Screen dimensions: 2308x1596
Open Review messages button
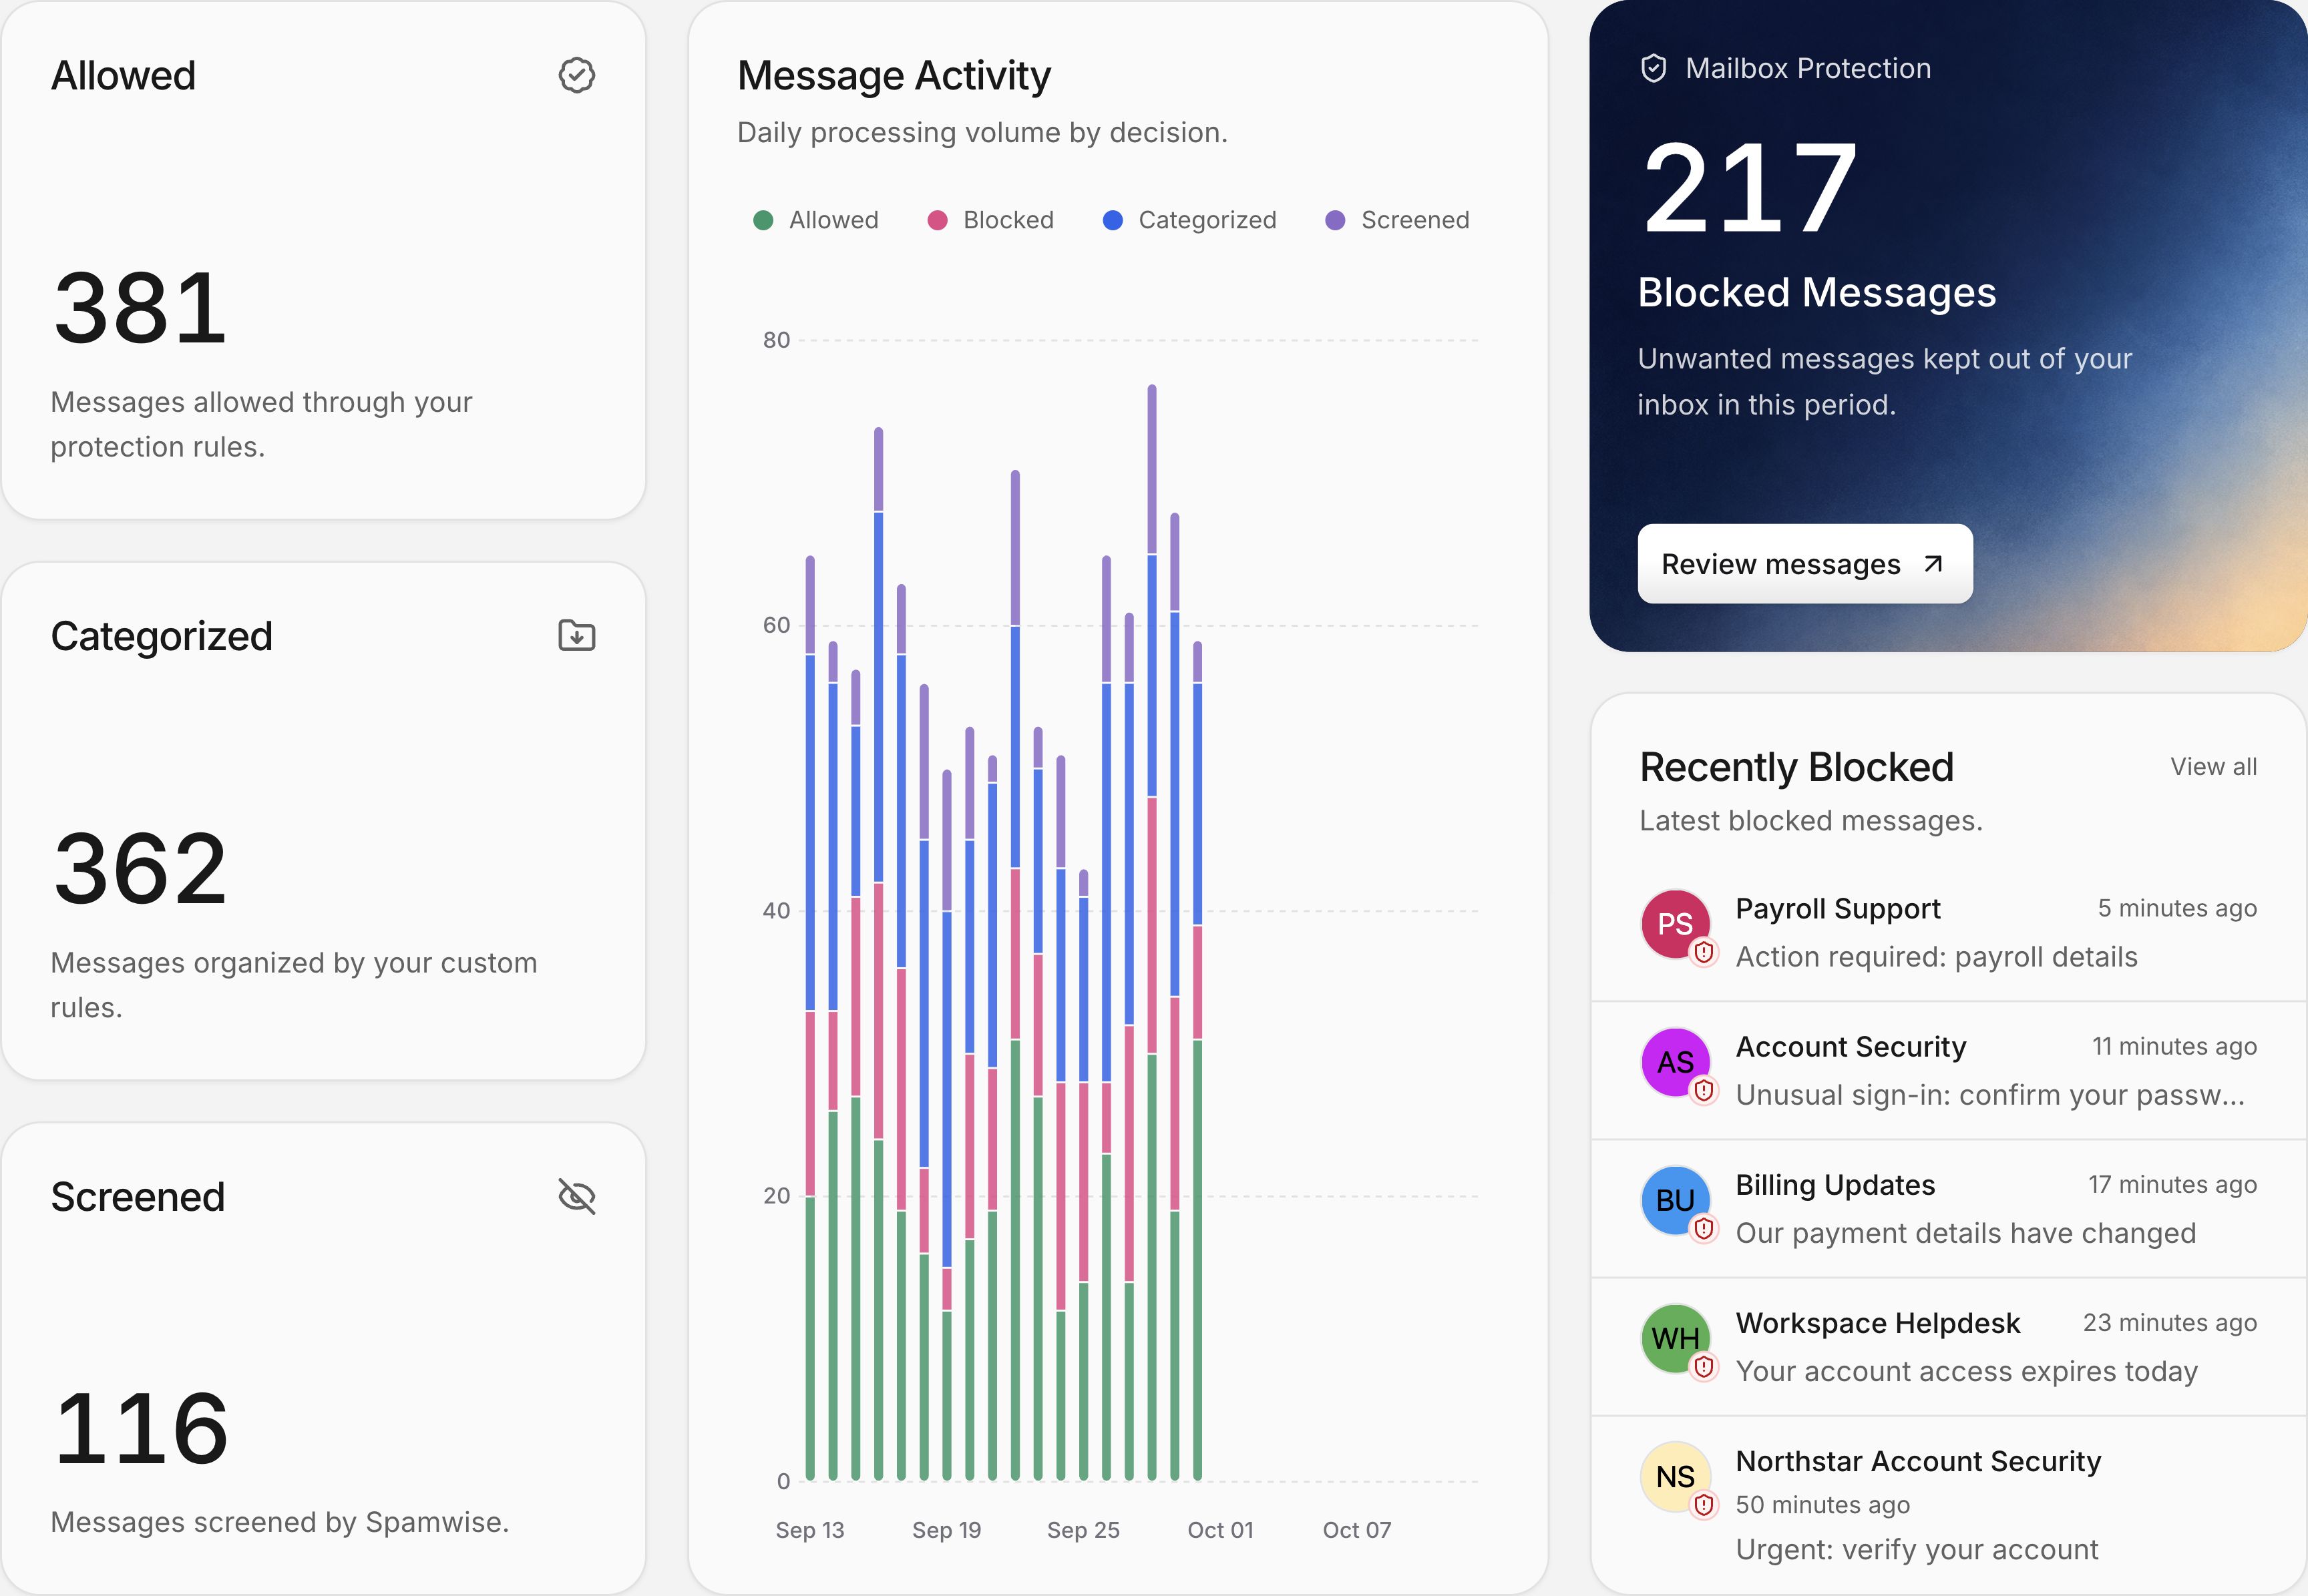pos(1804,564)
